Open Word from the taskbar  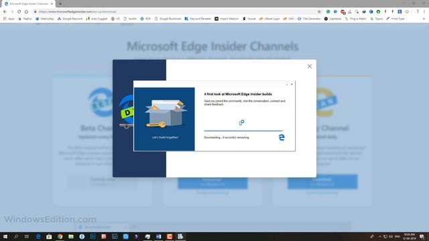tap(158, 236)
